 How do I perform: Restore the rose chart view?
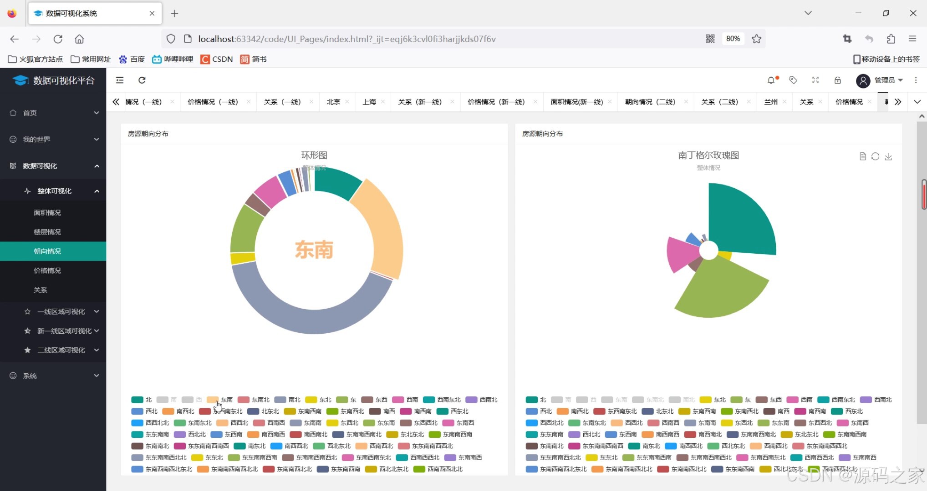875,157
